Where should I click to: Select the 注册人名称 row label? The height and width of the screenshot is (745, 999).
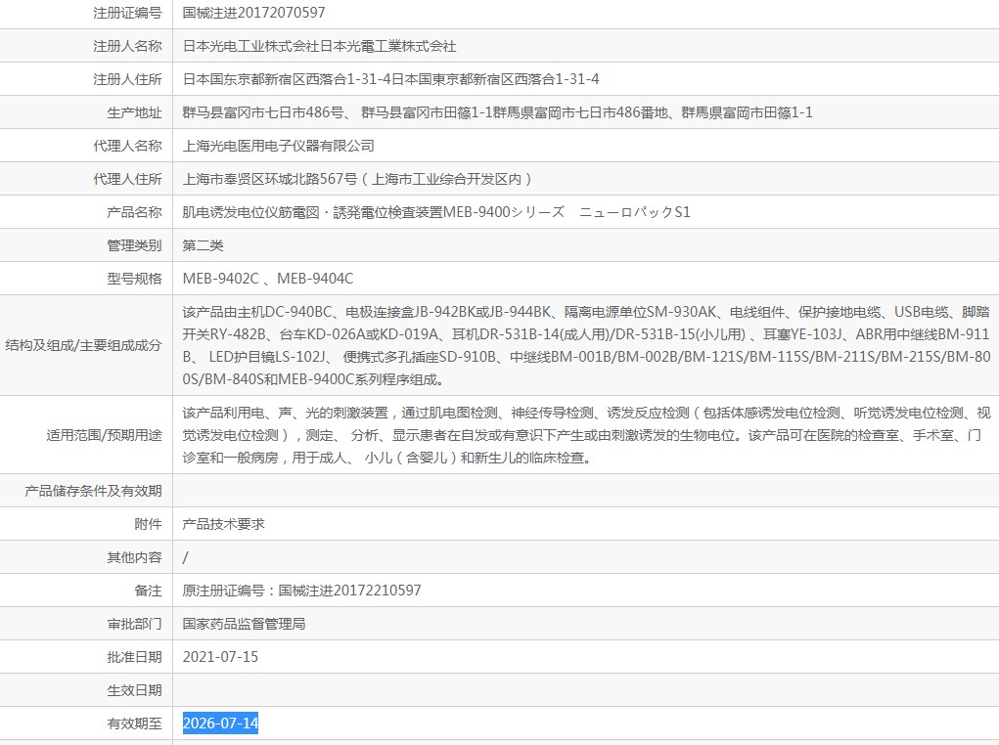127,46
